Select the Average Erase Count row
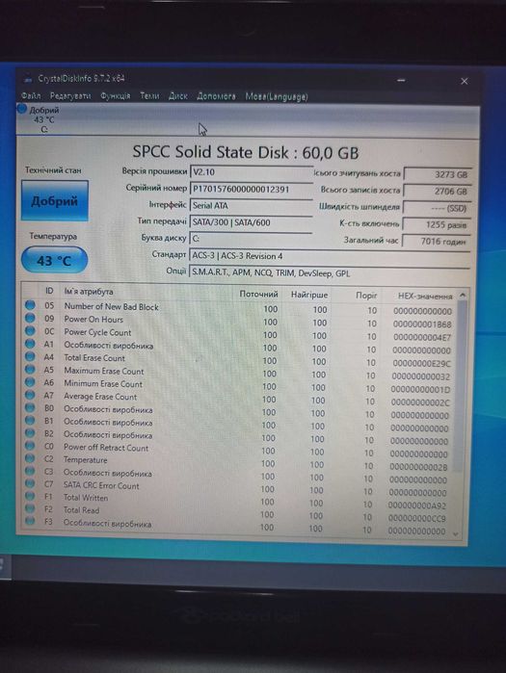This screenshot has height=673, width=506. pyautogui.click(x=238, y=398)
